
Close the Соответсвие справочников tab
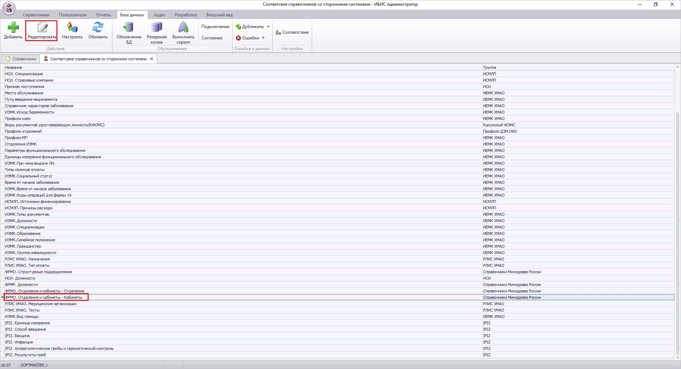(x=151, y=59)
